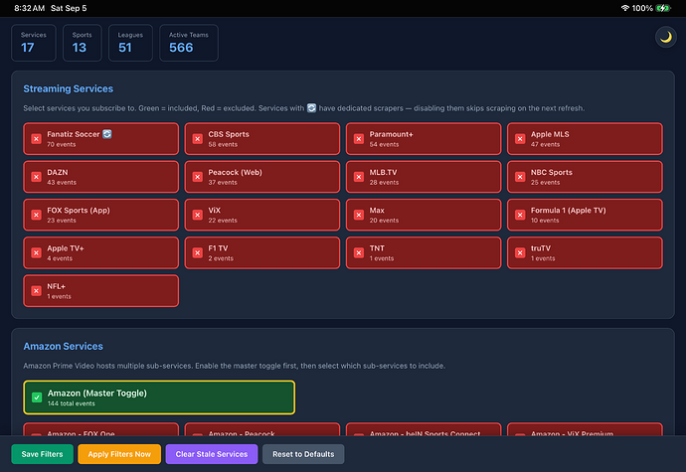The height and width of the screenshot is (472, 686).
Task: Enable the Paramount+ checkbox
Action: click(359, 139)
